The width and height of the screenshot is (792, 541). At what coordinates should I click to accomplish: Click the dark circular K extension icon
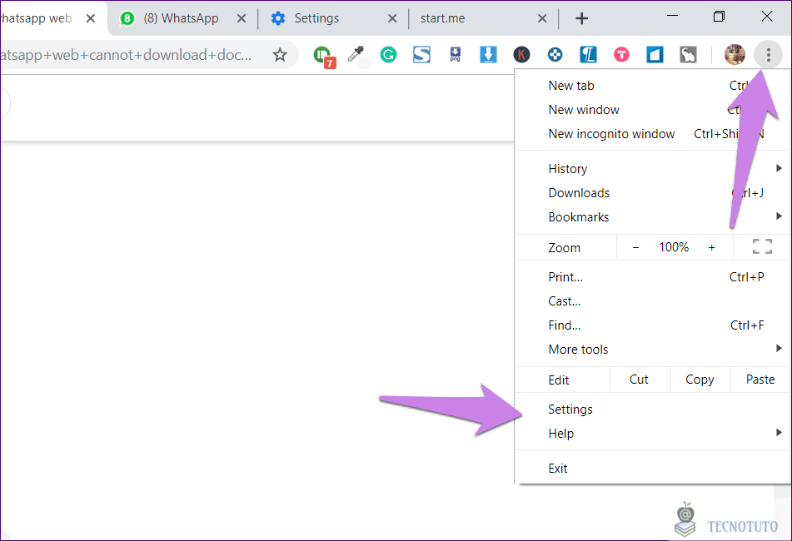click(x=522, y=54)
